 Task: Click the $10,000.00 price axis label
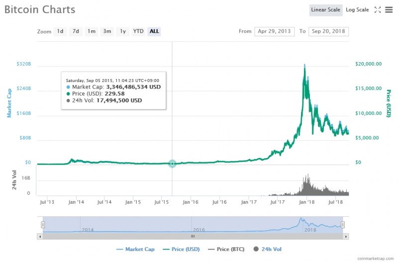pos(368,113)
